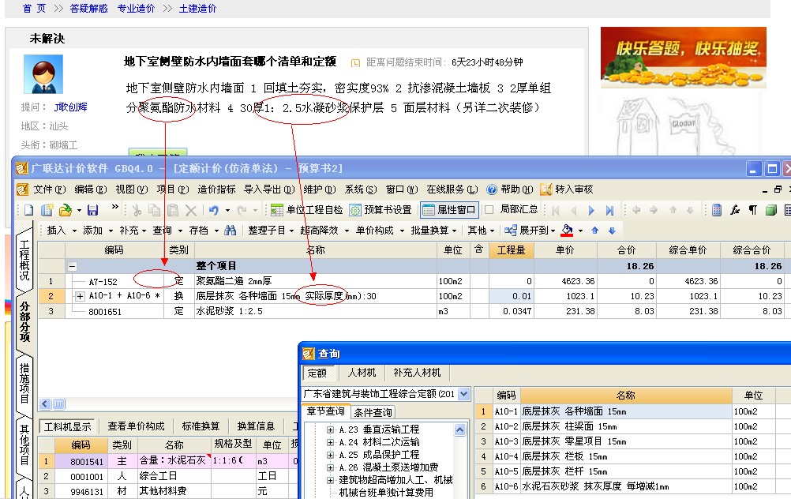
Task: Move row down with blue arrow
Action: coord(612,231)
